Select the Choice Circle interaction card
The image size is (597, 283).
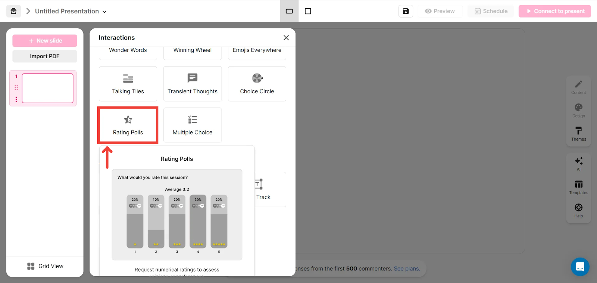257,84
